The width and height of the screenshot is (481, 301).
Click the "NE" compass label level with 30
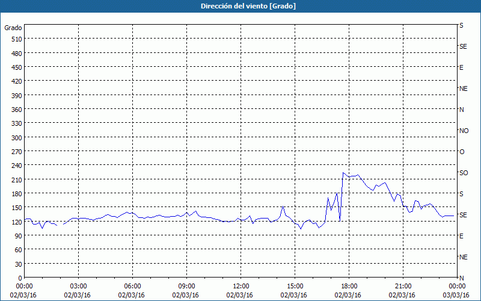463,257
